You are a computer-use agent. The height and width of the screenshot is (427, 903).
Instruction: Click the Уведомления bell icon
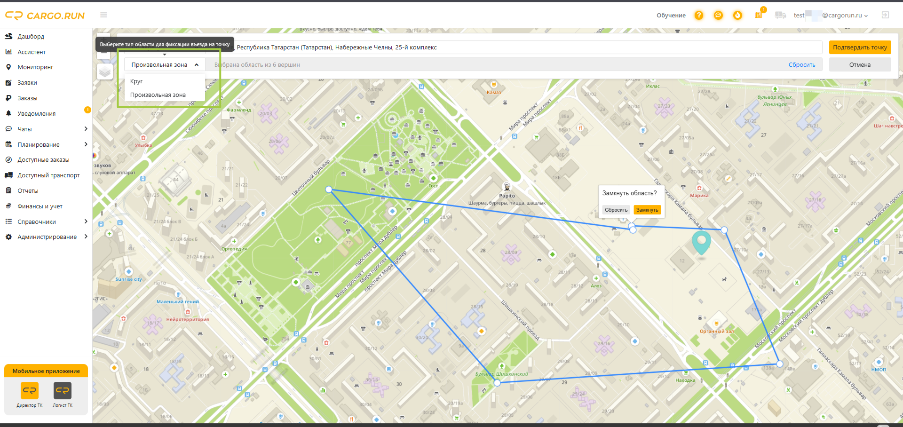pos(8,113)
